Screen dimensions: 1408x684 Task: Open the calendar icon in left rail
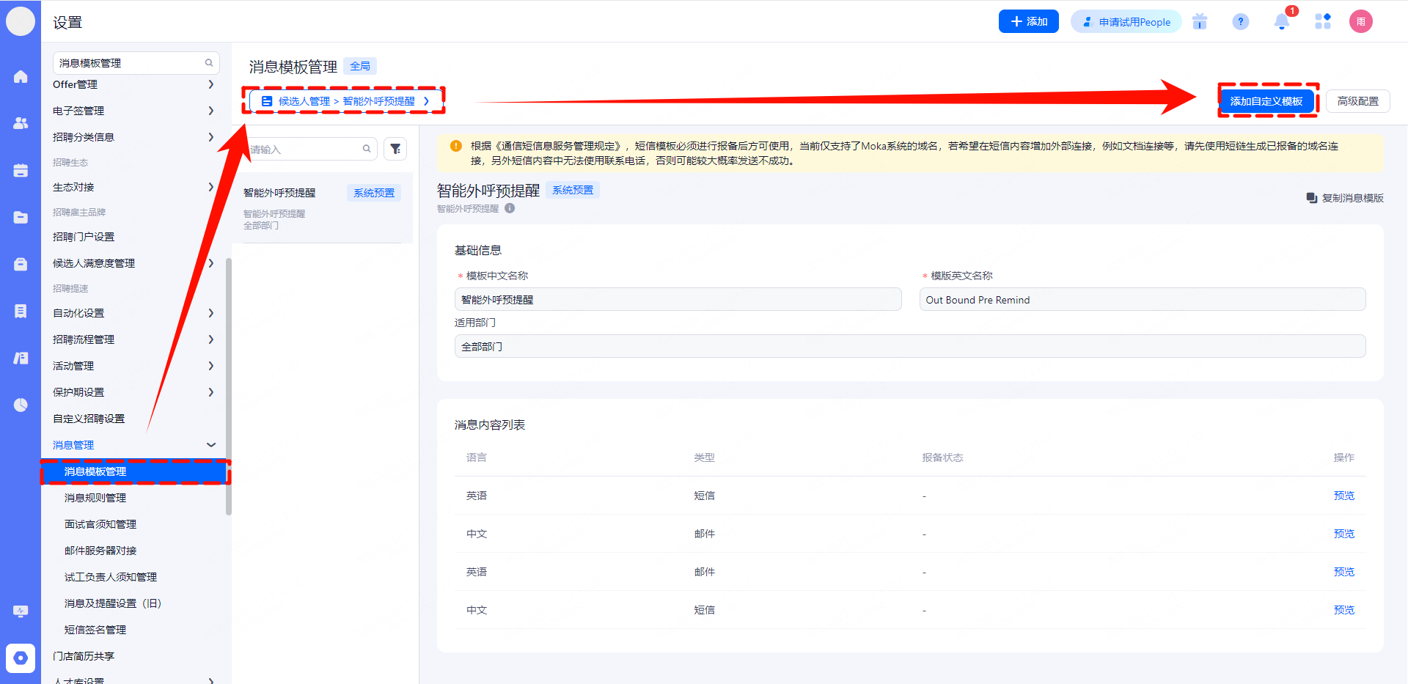coord(21,170)
